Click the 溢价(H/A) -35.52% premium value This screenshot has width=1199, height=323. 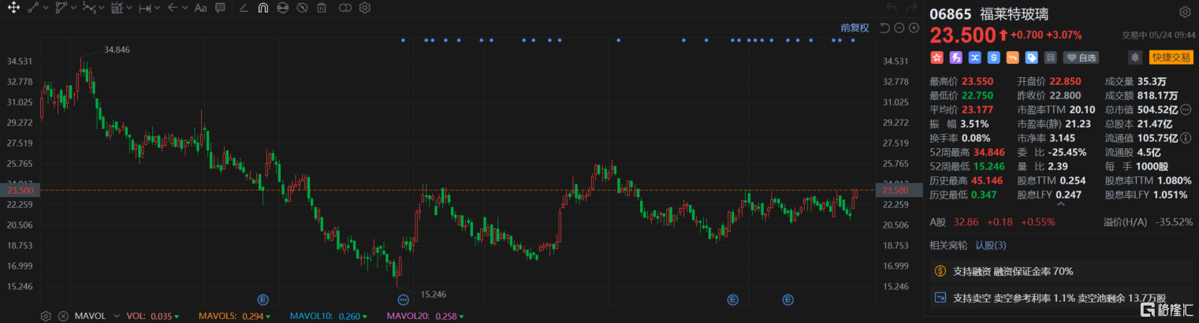pyautogui.click(x=1174, y=222)
